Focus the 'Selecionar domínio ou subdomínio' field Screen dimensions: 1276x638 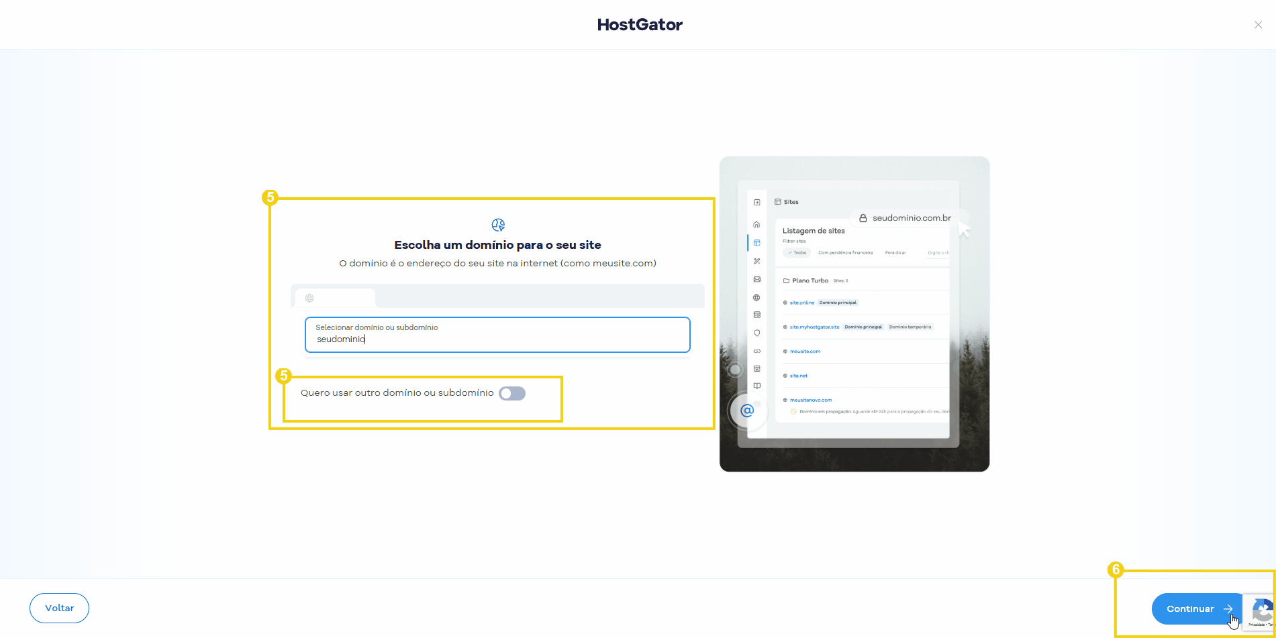[x=497, y=335]
